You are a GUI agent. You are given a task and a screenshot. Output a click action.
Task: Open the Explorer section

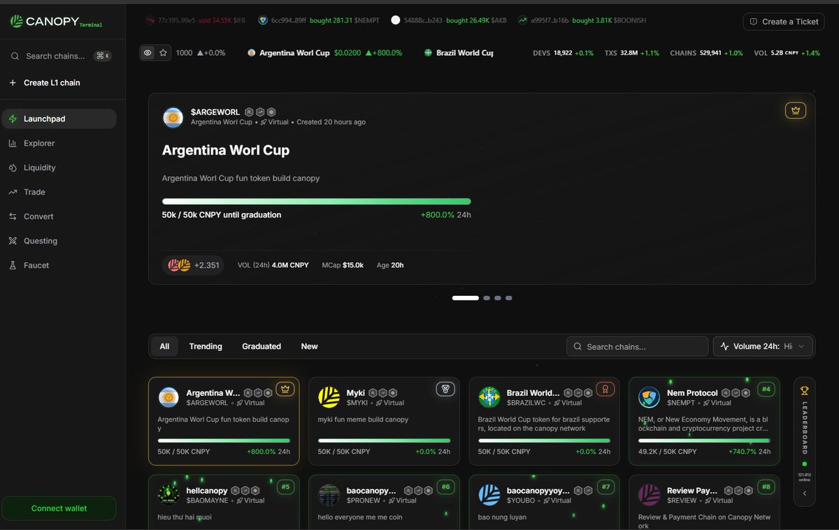pyautogui.click(x=59, y=143)
